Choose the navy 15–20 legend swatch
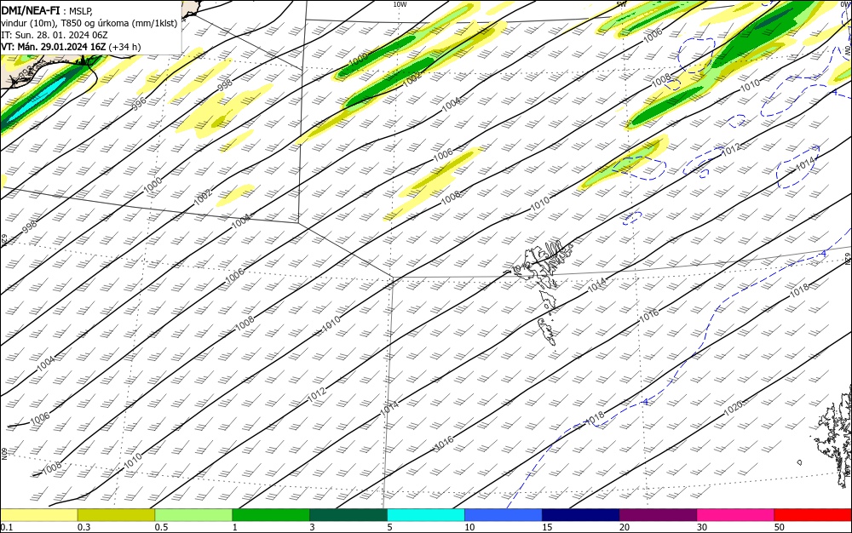 click(581, 515)
